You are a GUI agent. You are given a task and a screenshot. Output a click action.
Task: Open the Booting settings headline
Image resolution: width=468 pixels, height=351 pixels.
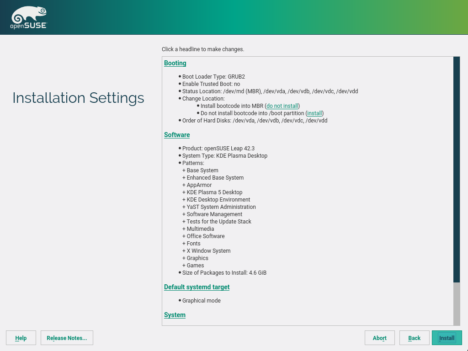[x=175, y=63]
